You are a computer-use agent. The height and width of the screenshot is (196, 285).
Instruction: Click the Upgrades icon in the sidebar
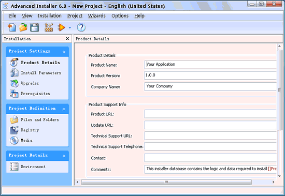(x=14, y=83)
